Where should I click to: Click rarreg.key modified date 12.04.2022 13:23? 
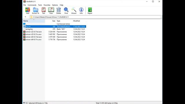(79, 29)
